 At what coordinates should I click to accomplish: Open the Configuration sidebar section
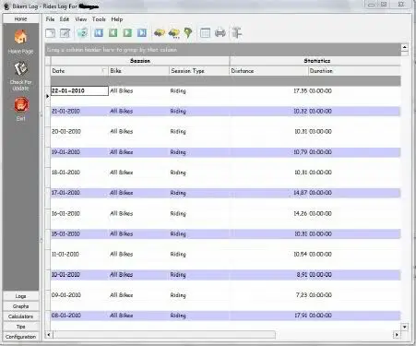coord(21,337)
